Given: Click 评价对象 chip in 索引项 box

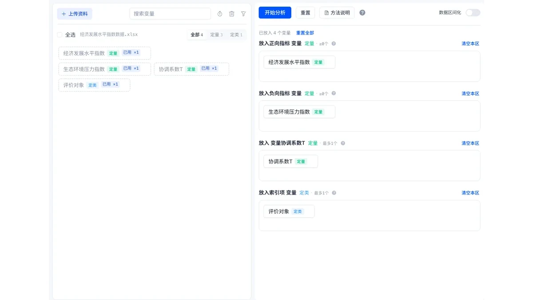Looking at the screenshot, I should pos(289,211).
